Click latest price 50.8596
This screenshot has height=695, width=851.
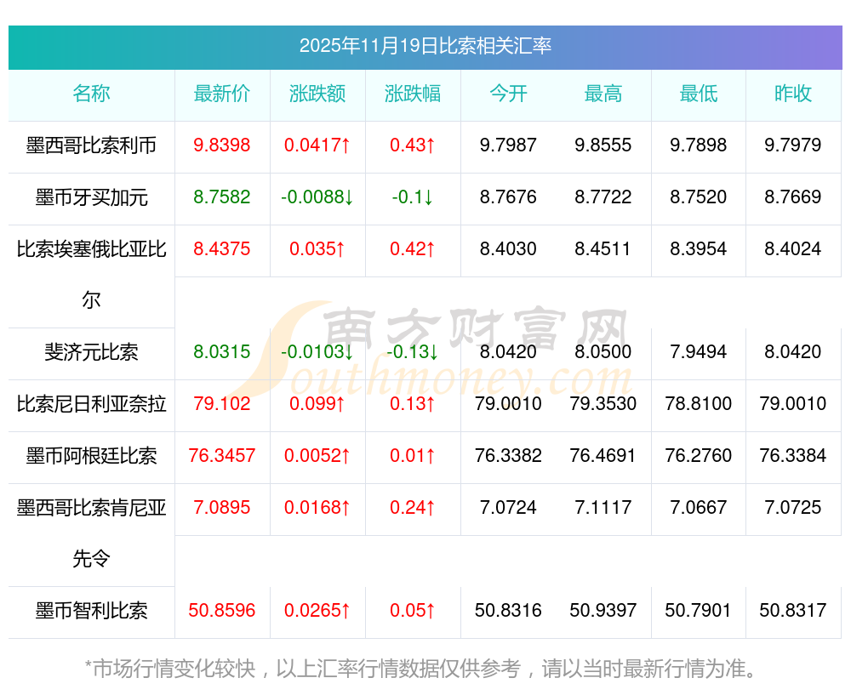tap(221, 611)
